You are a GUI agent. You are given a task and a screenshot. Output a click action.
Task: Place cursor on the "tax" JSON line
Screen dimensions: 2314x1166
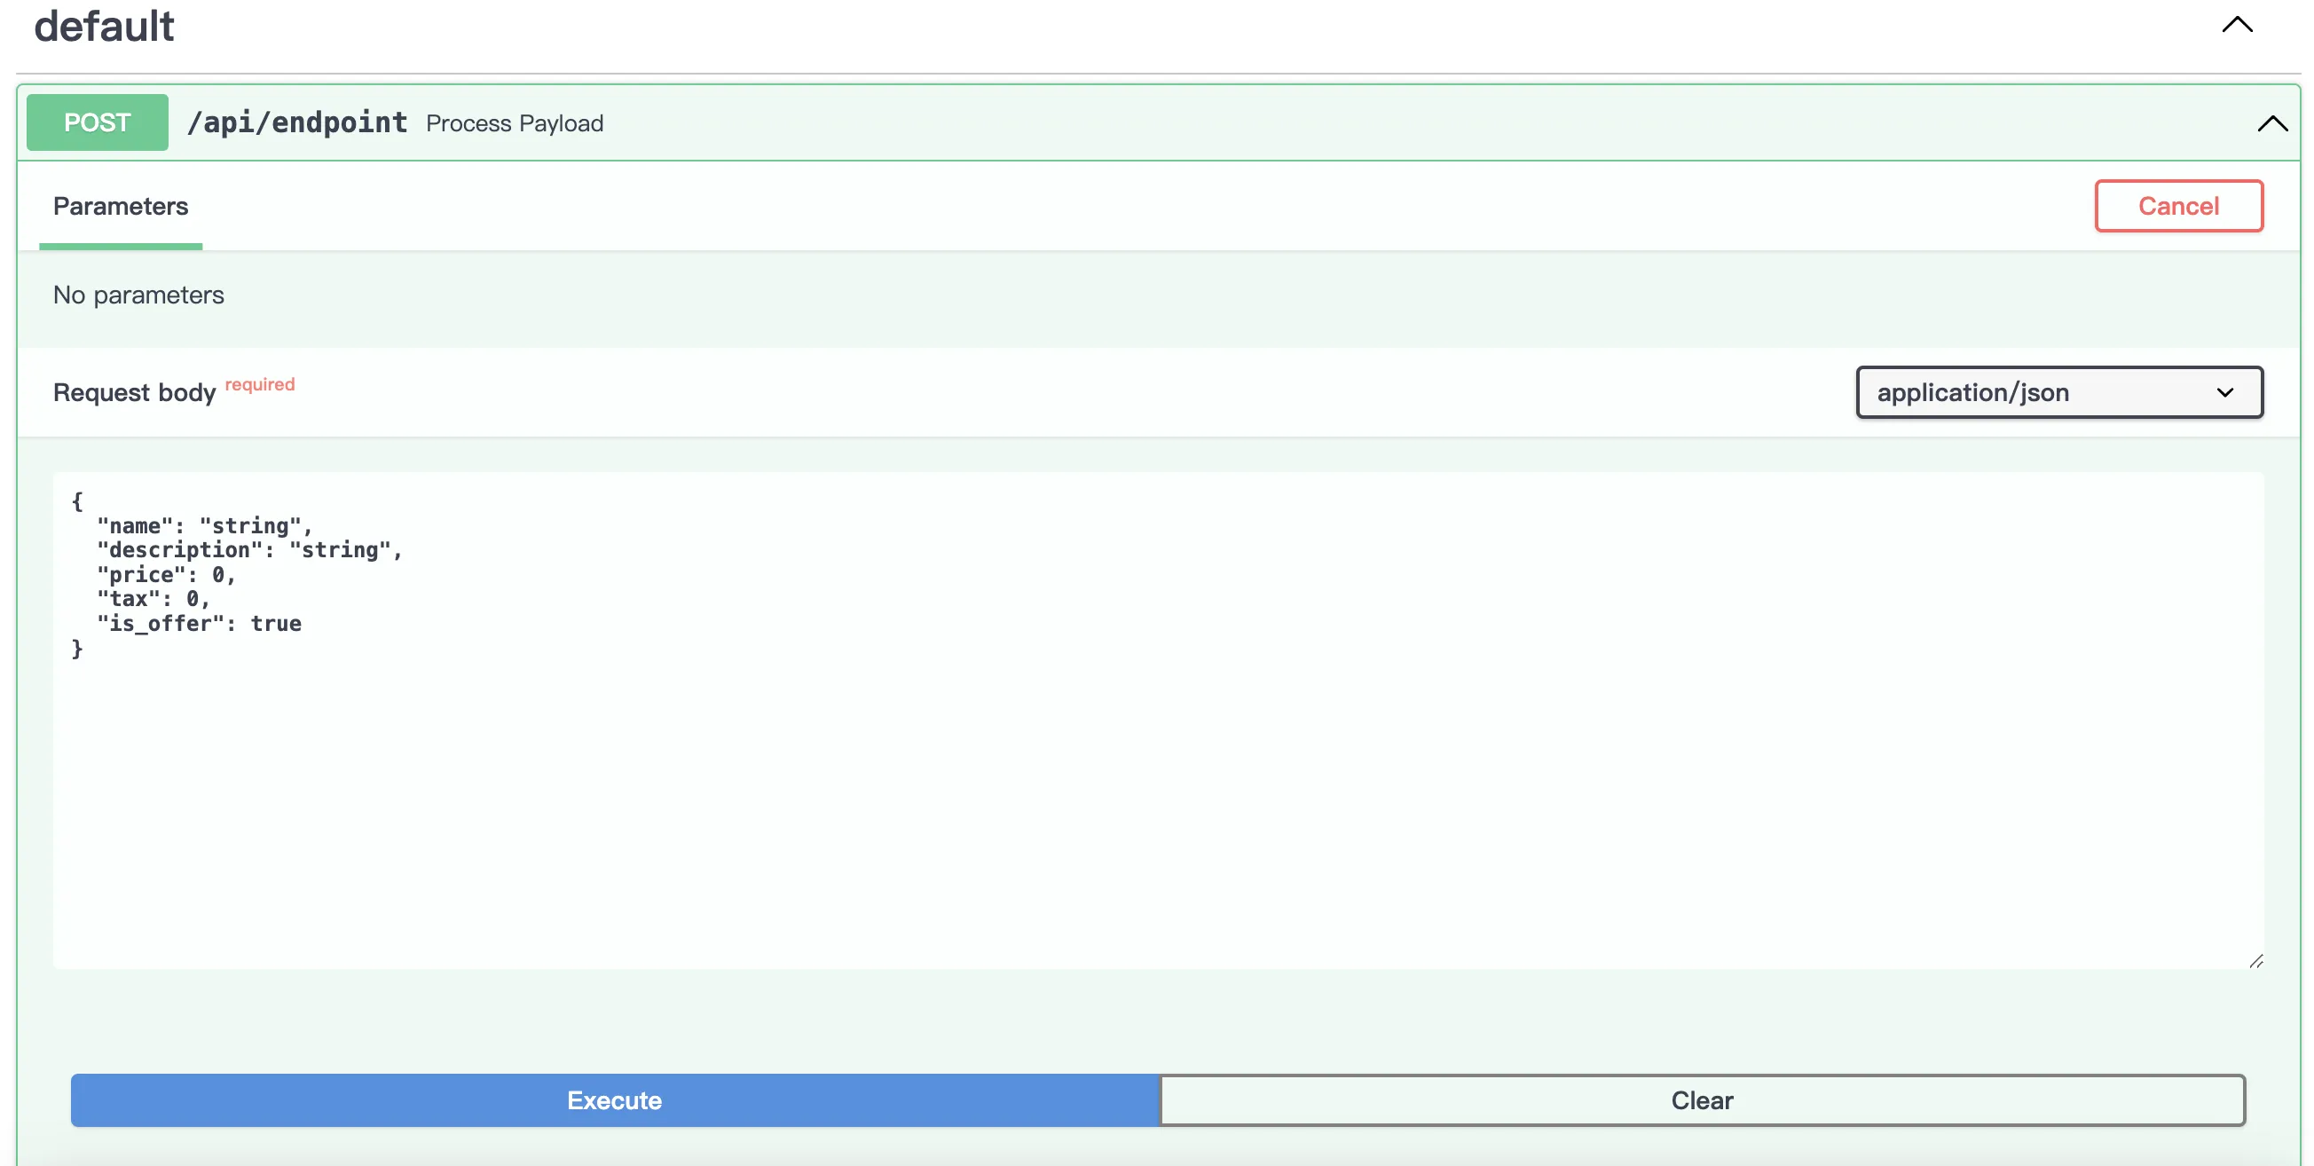click(153, 599)
